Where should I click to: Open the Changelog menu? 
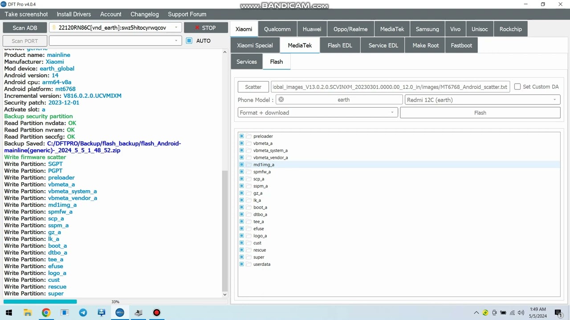pos(144,14)
